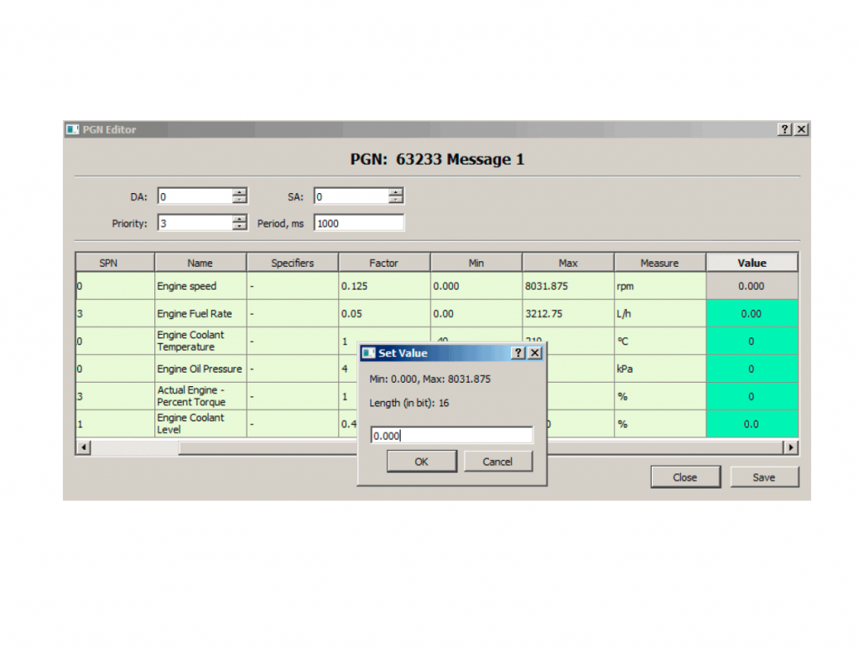The image size is (859, 648).
Task: Click the Set Value dialog title icon
Action: click(x=368, y=353)
